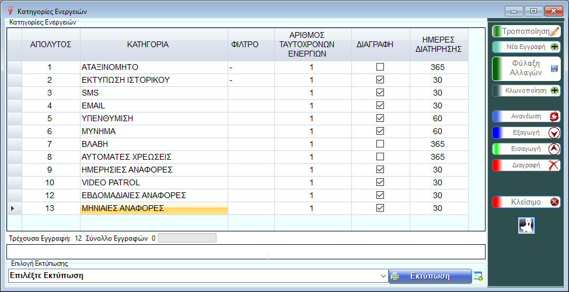Viewport: 569px width, 292px height.
Task: Add new record with Νέα Εγγραφή
Action: pos(526,47)
